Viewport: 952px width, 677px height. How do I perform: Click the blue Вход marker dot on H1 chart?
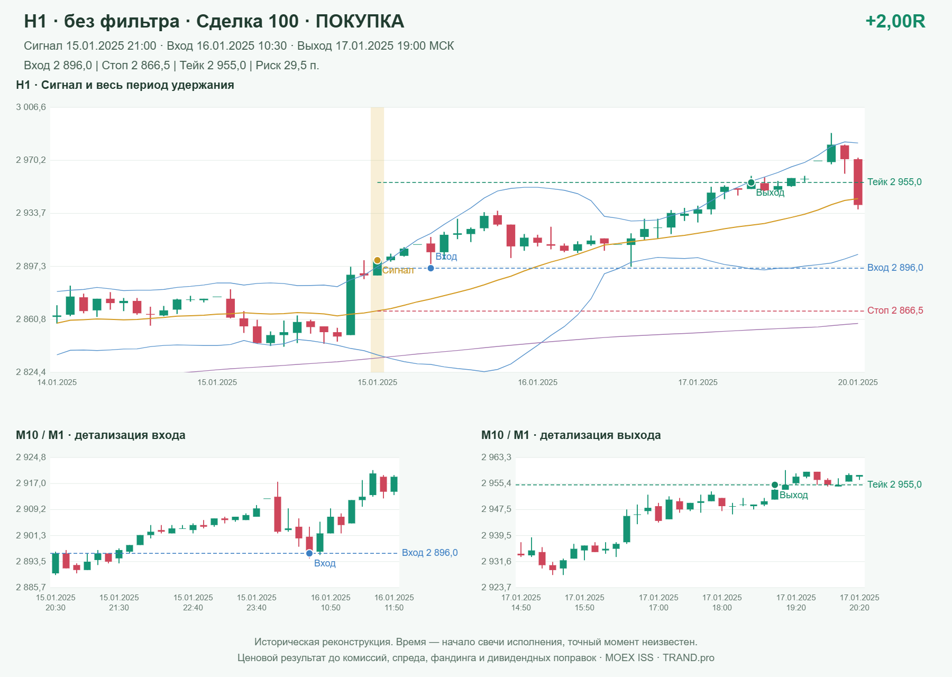pyautogui.click(x=431, y=268)
